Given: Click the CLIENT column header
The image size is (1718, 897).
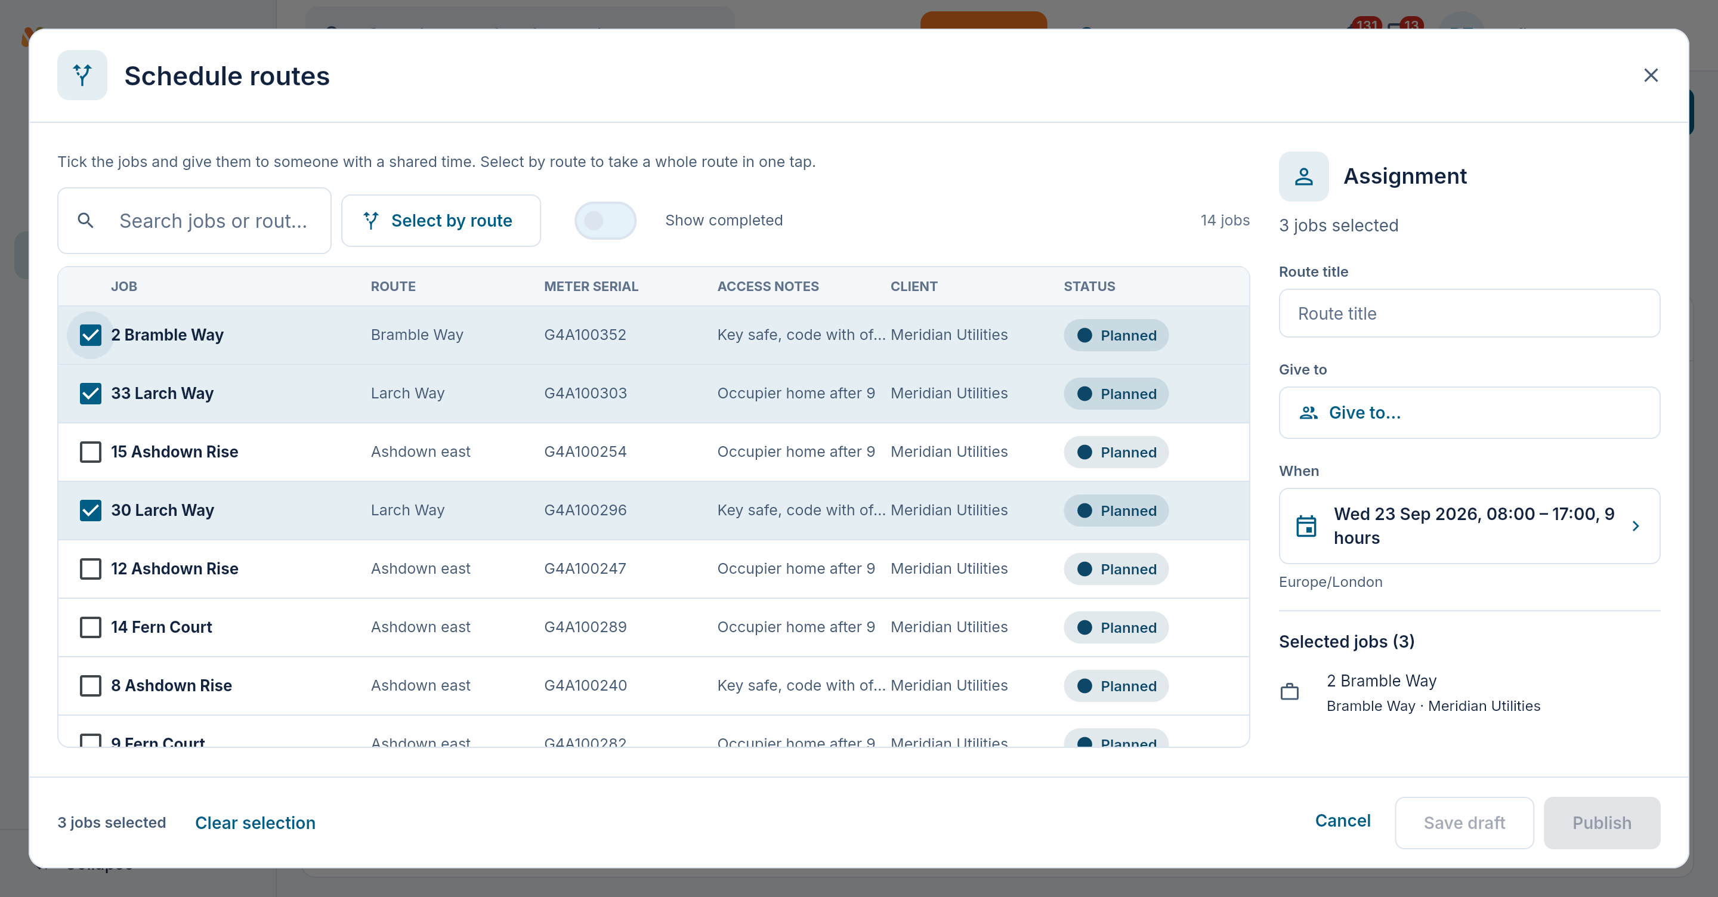Looking at the screenshot, I should (914, 287).
